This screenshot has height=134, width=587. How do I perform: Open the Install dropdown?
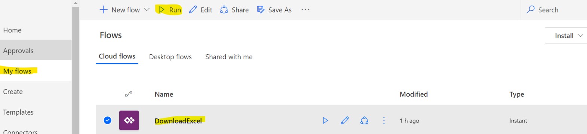pos(566,36)
